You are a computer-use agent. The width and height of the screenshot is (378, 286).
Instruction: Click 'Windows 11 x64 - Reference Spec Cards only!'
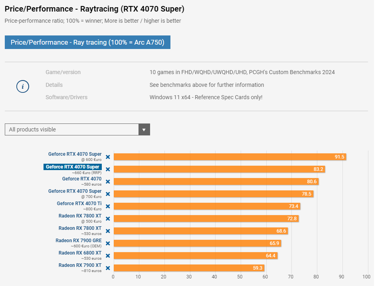click(206, 97)
